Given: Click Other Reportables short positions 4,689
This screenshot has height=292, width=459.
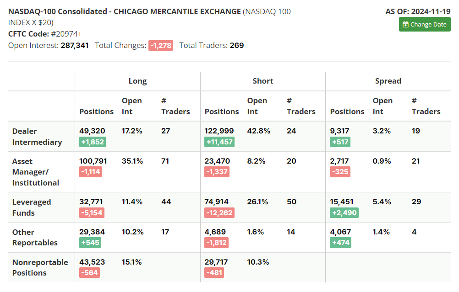Looking at the screenshot, I should [x=215, y=232].
